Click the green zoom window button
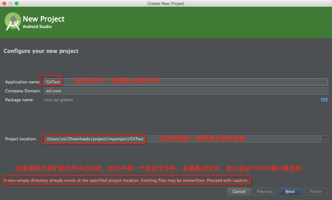 [x=17, y=3]
